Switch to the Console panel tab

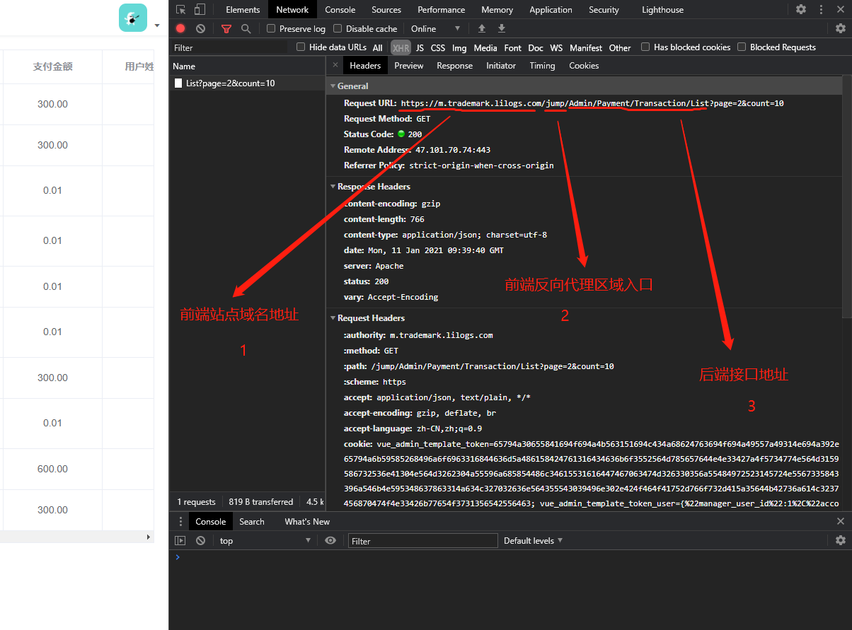pyautogui.click(x=340, y=10)
